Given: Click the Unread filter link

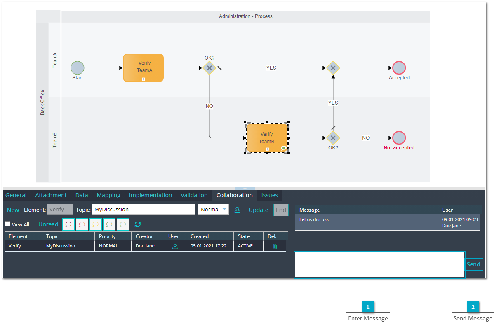Looking at the screenshot, I should click(48, 224).
